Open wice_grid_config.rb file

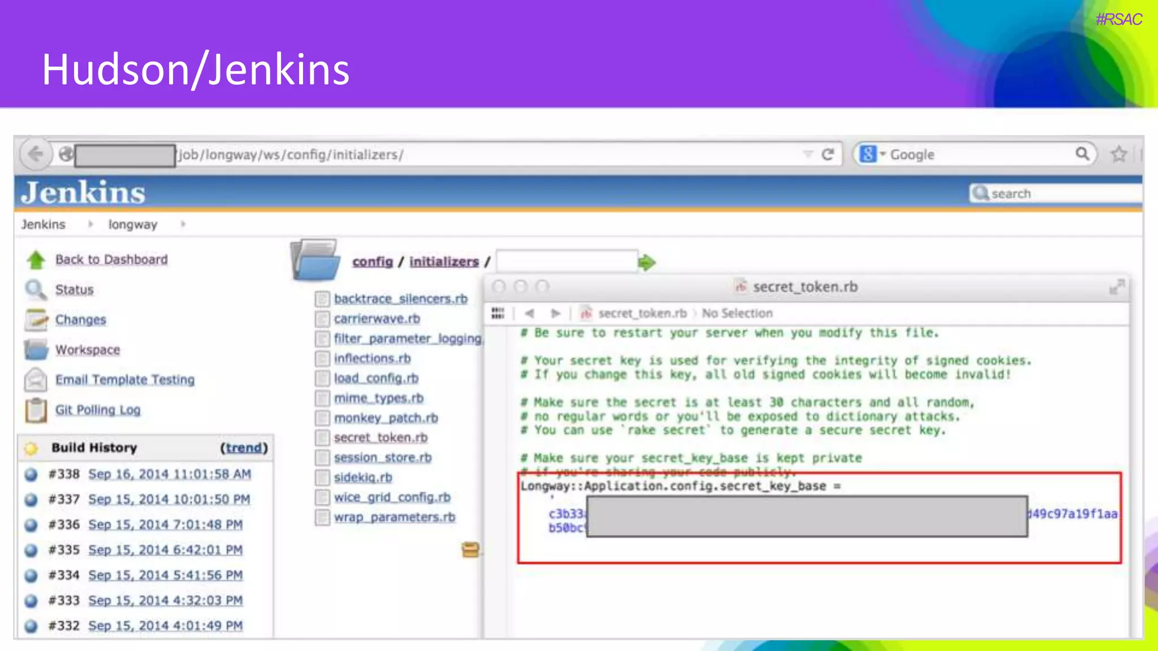click(392, 497)
